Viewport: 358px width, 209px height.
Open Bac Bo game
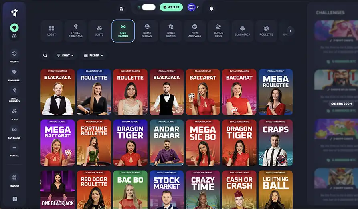click(x=130, y=190)
